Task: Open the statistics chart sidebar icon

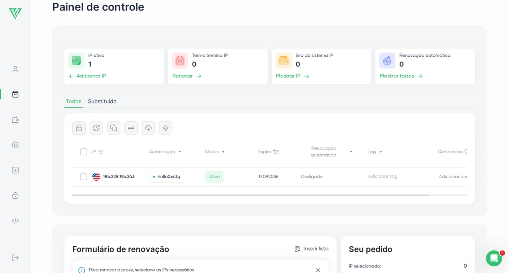Action: coord(15,170)
